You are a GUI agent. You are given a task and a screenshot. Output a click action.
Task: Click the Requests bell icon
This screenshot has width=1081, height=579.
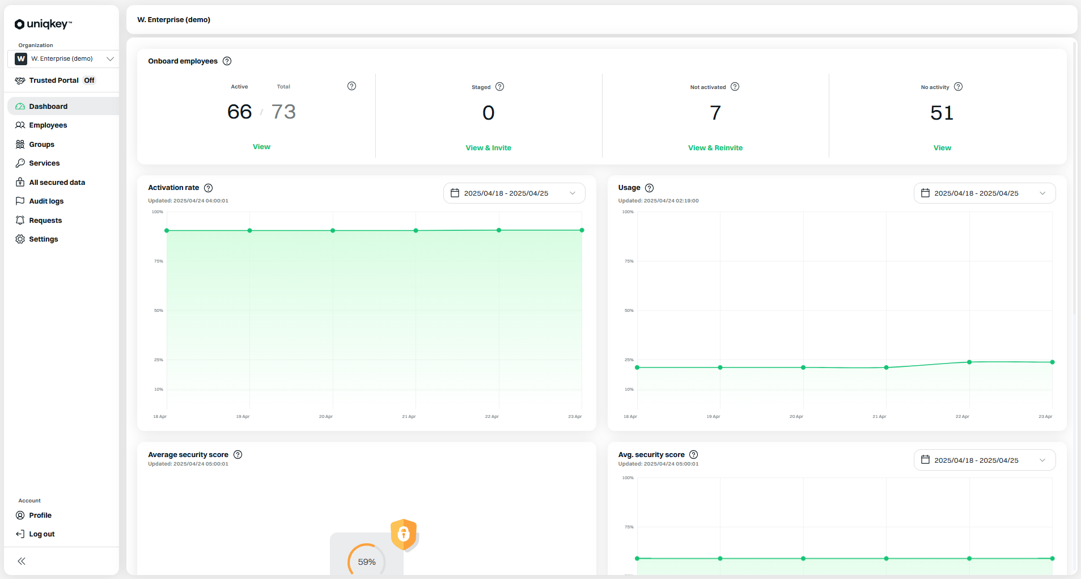point(20,221)
